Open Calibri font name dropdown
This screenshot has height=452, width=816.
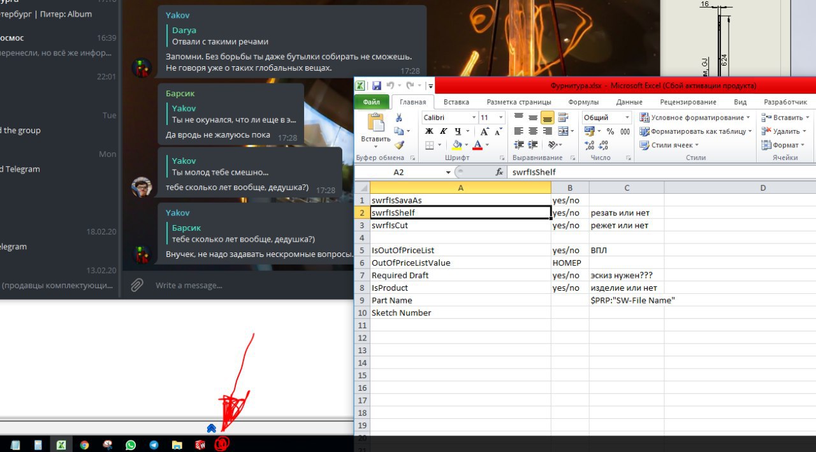click(x=474, y=117)
